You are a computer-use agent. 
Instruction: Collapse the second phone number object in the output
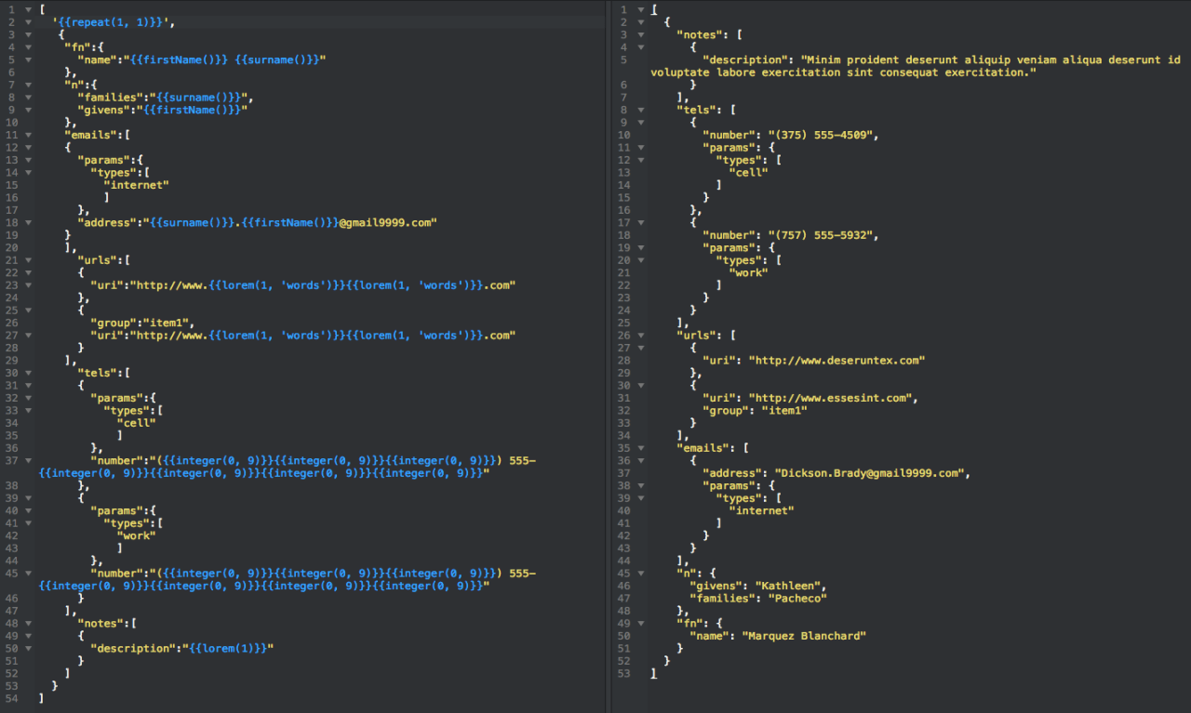coord(640,222)
